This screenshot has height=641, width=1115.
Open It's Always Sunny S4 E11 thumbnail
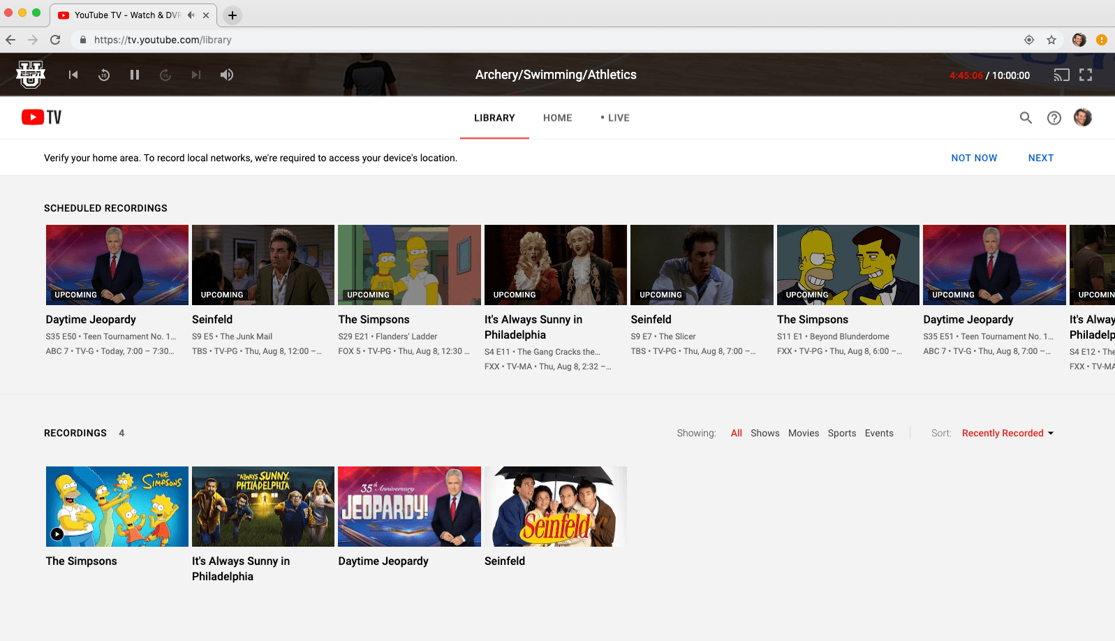(x=556, y=265)
